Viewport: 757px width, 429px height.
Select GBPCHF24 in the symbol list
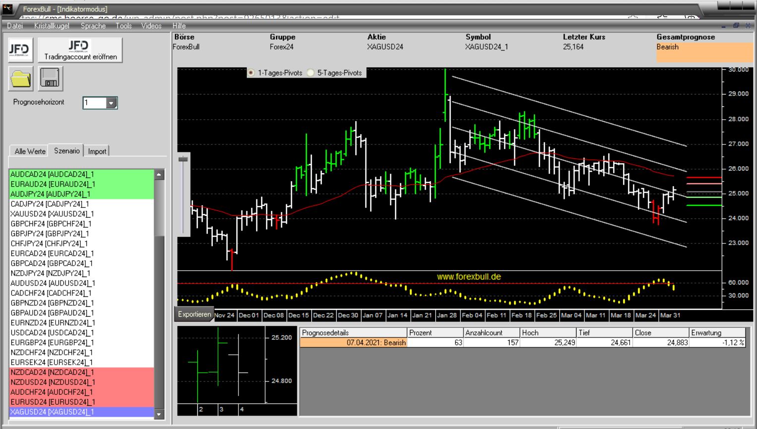point(82,224)
